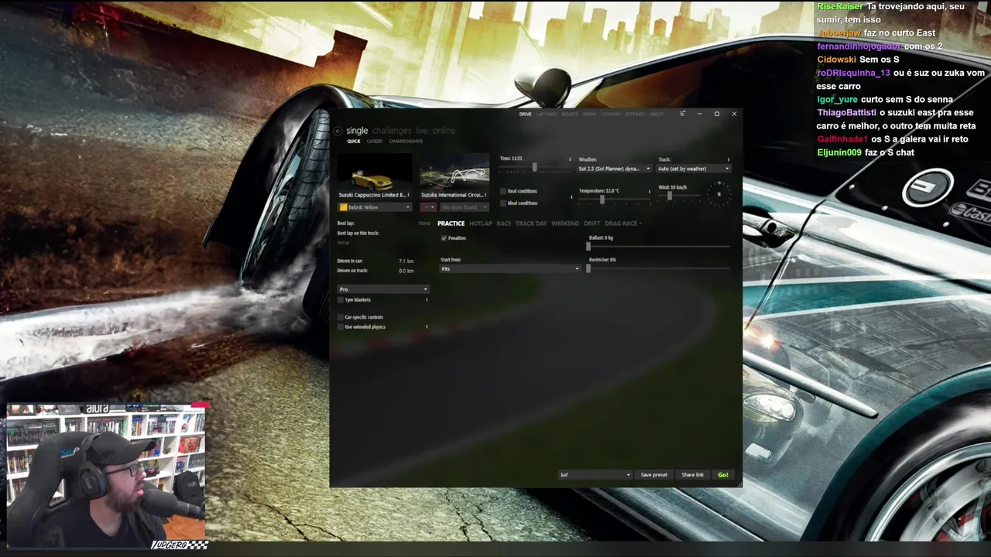Switch to the HOTLAP mode tab

click(x=481, y=224)
